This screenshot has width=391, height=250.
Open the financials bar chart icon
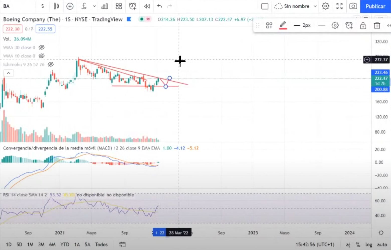105,6
